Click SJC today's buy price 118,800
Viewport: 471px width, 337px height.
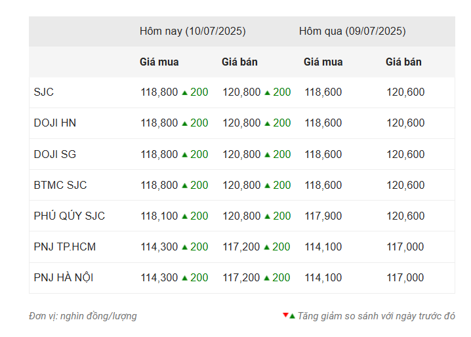[x=159, y=92]
